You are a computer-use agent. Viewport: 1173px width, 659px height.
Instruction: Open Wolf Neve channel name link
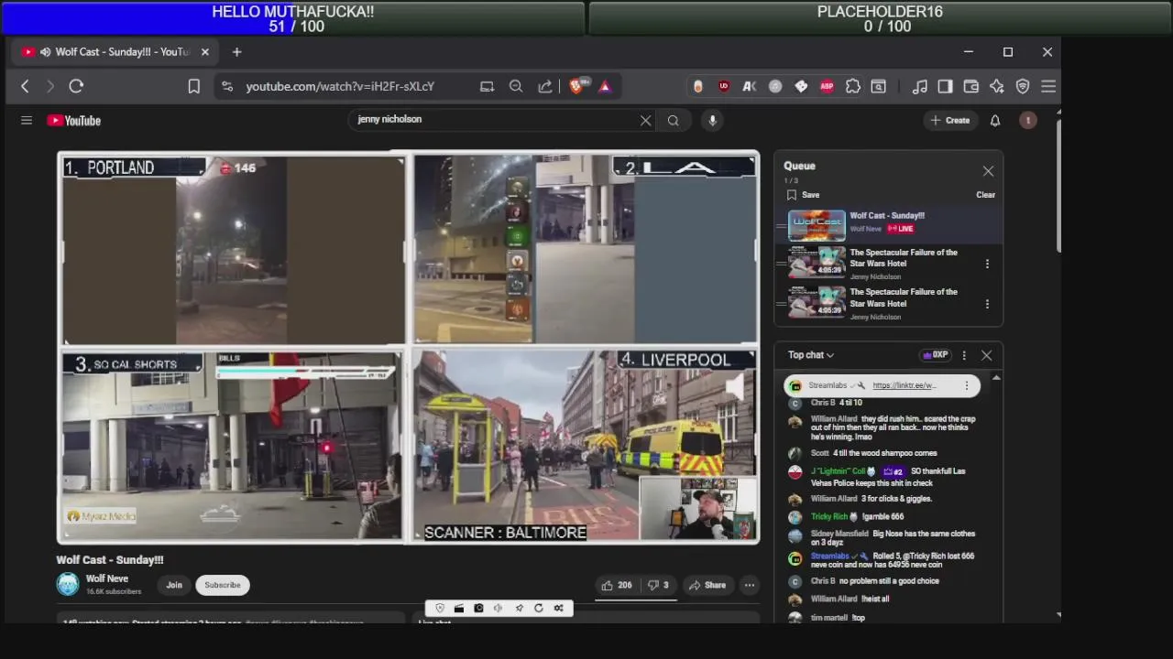click(107, 578)
